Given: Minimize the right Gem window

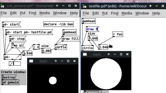Looking at the screenshot, I should pos(115,54).
